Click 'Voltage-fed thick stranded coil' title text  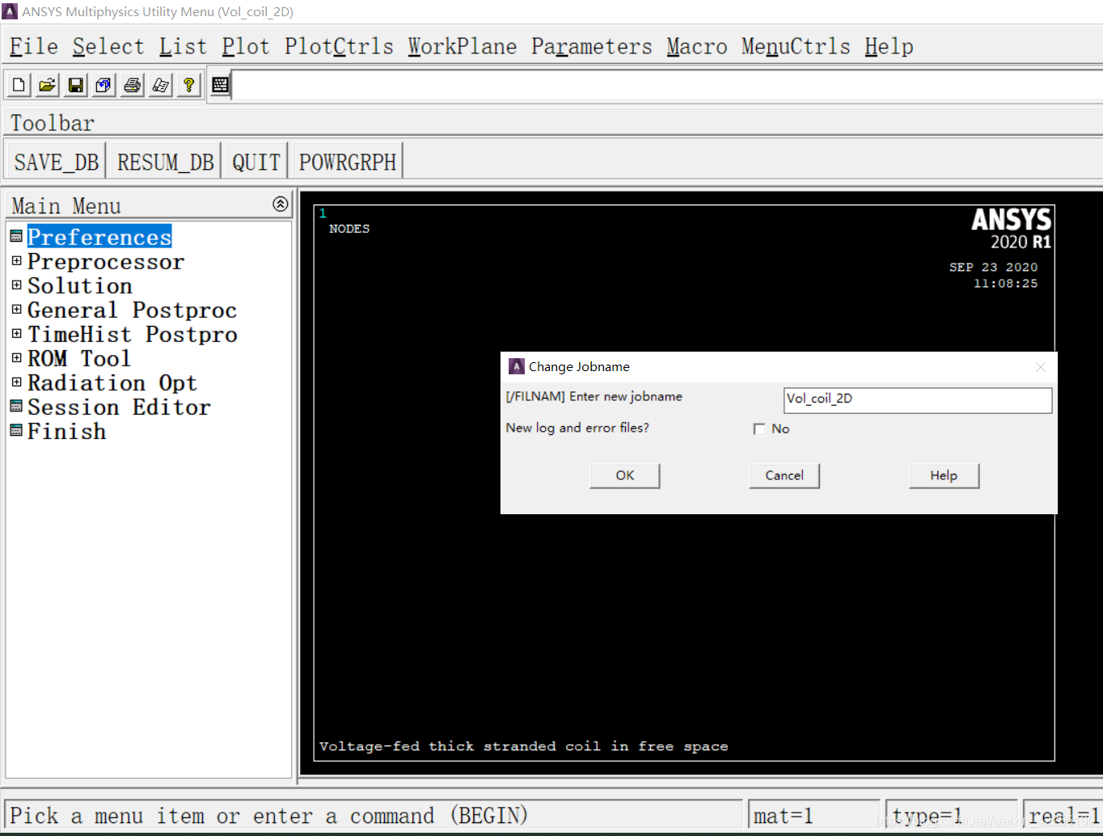(x=523, y=746)
